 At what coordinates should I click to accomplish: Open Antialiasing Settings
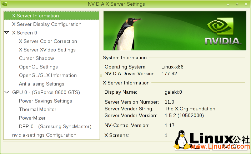(41, 84)
